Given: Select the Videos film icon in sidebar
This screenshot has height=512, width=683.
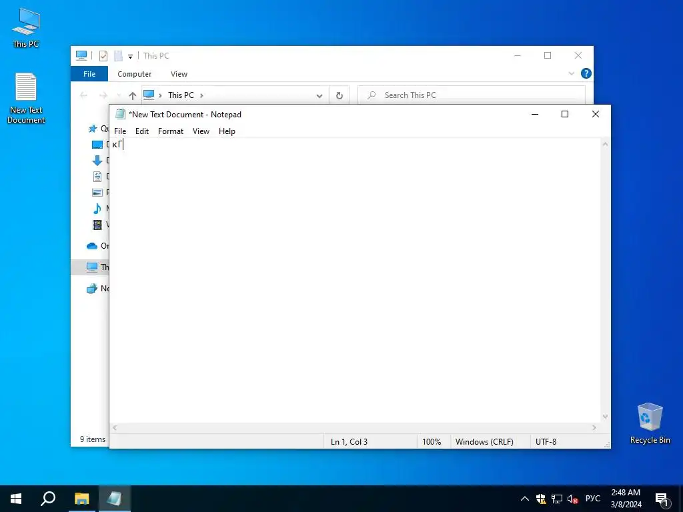Looking at the screenshot, I should point(97,225).
